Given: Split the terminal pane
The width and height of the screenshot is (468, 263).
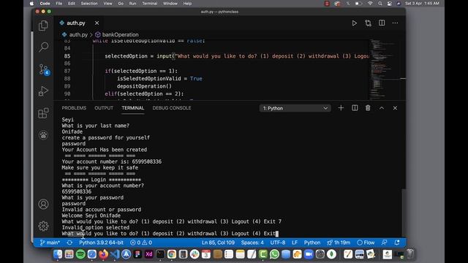Looking at the screenshot, I should (x=355, y=108).
